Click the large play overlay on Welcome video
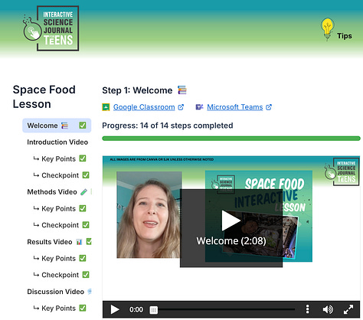 point(231,228)
